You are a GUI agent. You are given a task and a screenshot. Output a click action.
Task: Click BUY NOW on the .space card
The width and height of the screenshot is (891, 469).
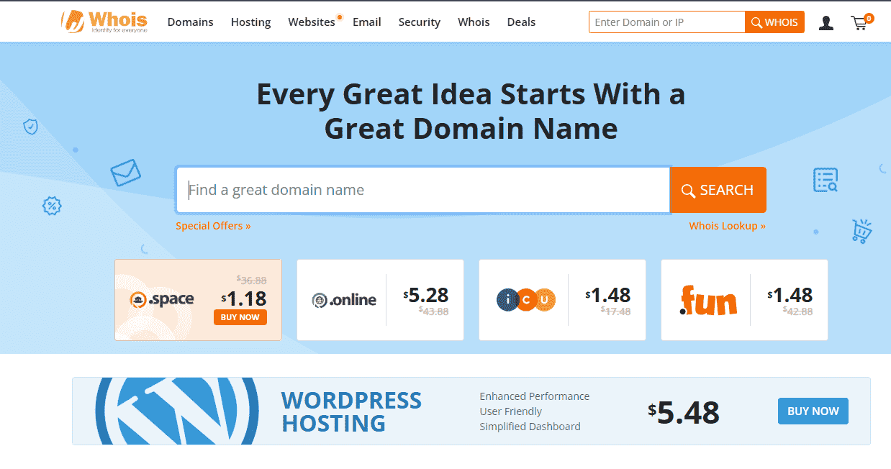[240, 317]
